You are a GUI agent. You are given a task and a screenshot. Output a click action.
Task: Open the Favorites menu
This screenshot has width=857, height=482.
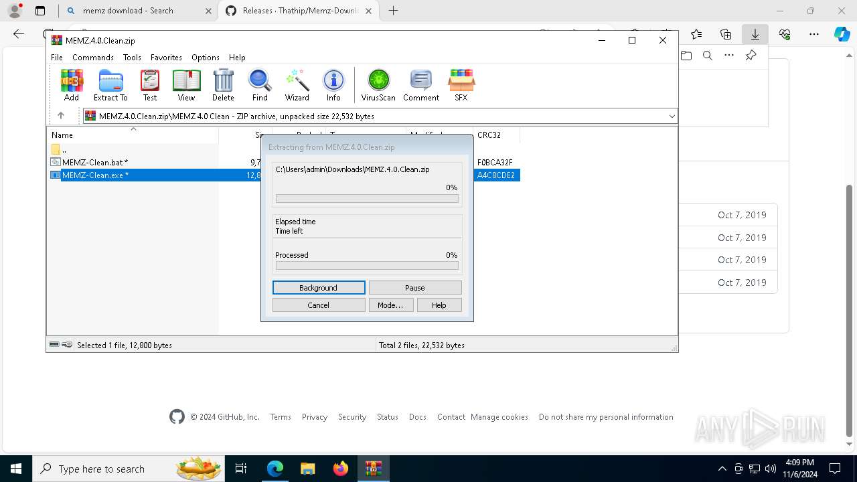(166, 58)
